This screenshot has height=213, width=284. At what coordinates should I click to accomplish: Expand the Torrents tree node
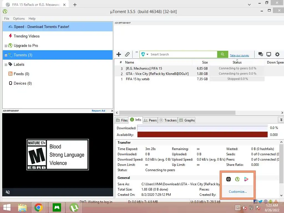pyautogui.click(x=6, y=55)
